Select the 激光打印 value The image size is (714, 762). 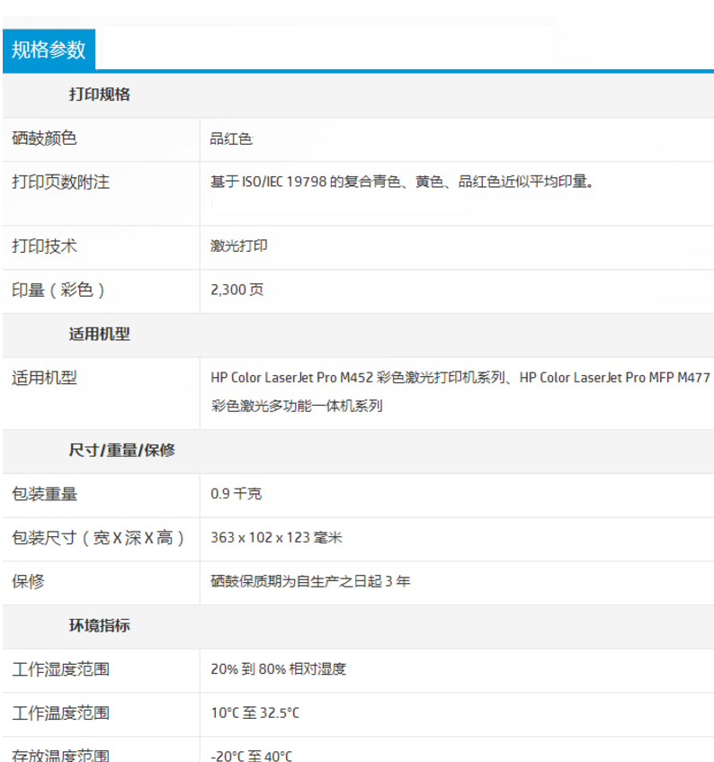(238, 246)
